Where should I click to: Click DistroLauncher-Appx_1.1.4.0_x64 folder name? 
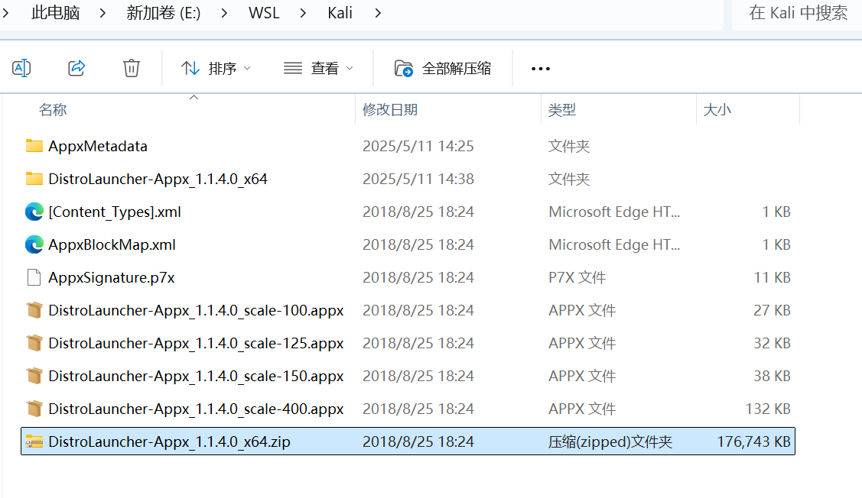point(158,179)
